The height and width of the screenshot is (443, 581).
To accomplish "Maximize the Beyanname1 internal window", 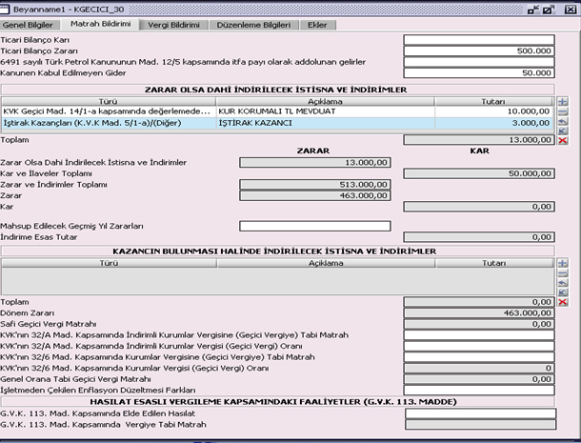I will tap(549, 10).
